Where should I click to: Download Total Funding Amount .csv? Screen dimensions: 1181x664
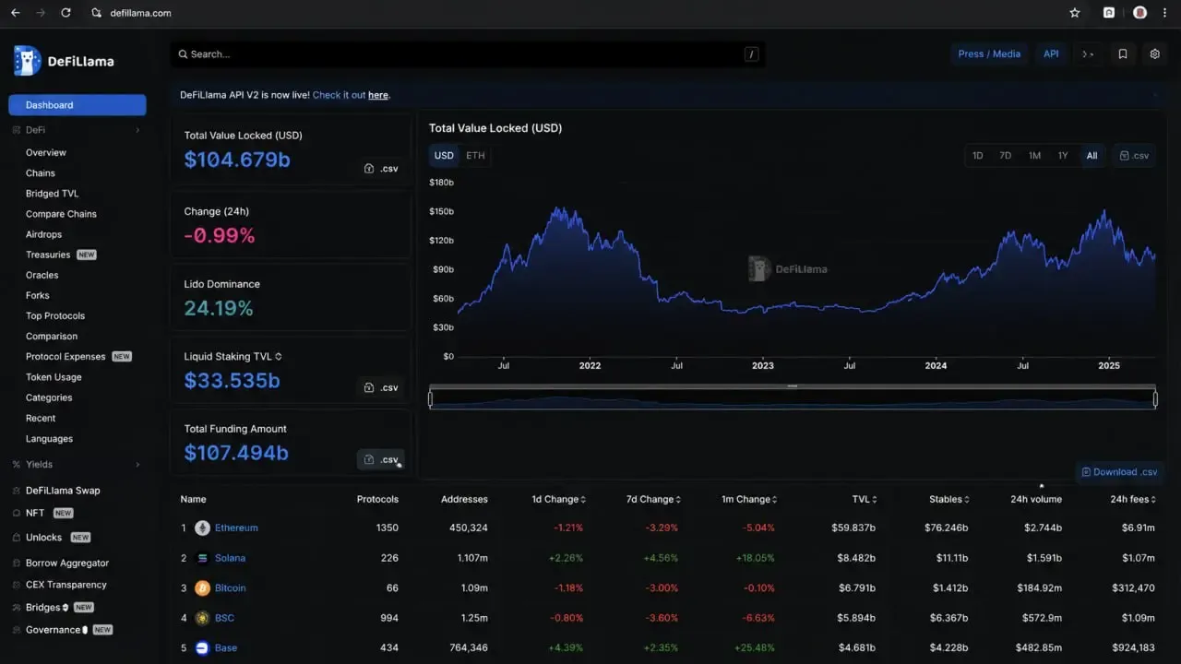tap(381, 459)
